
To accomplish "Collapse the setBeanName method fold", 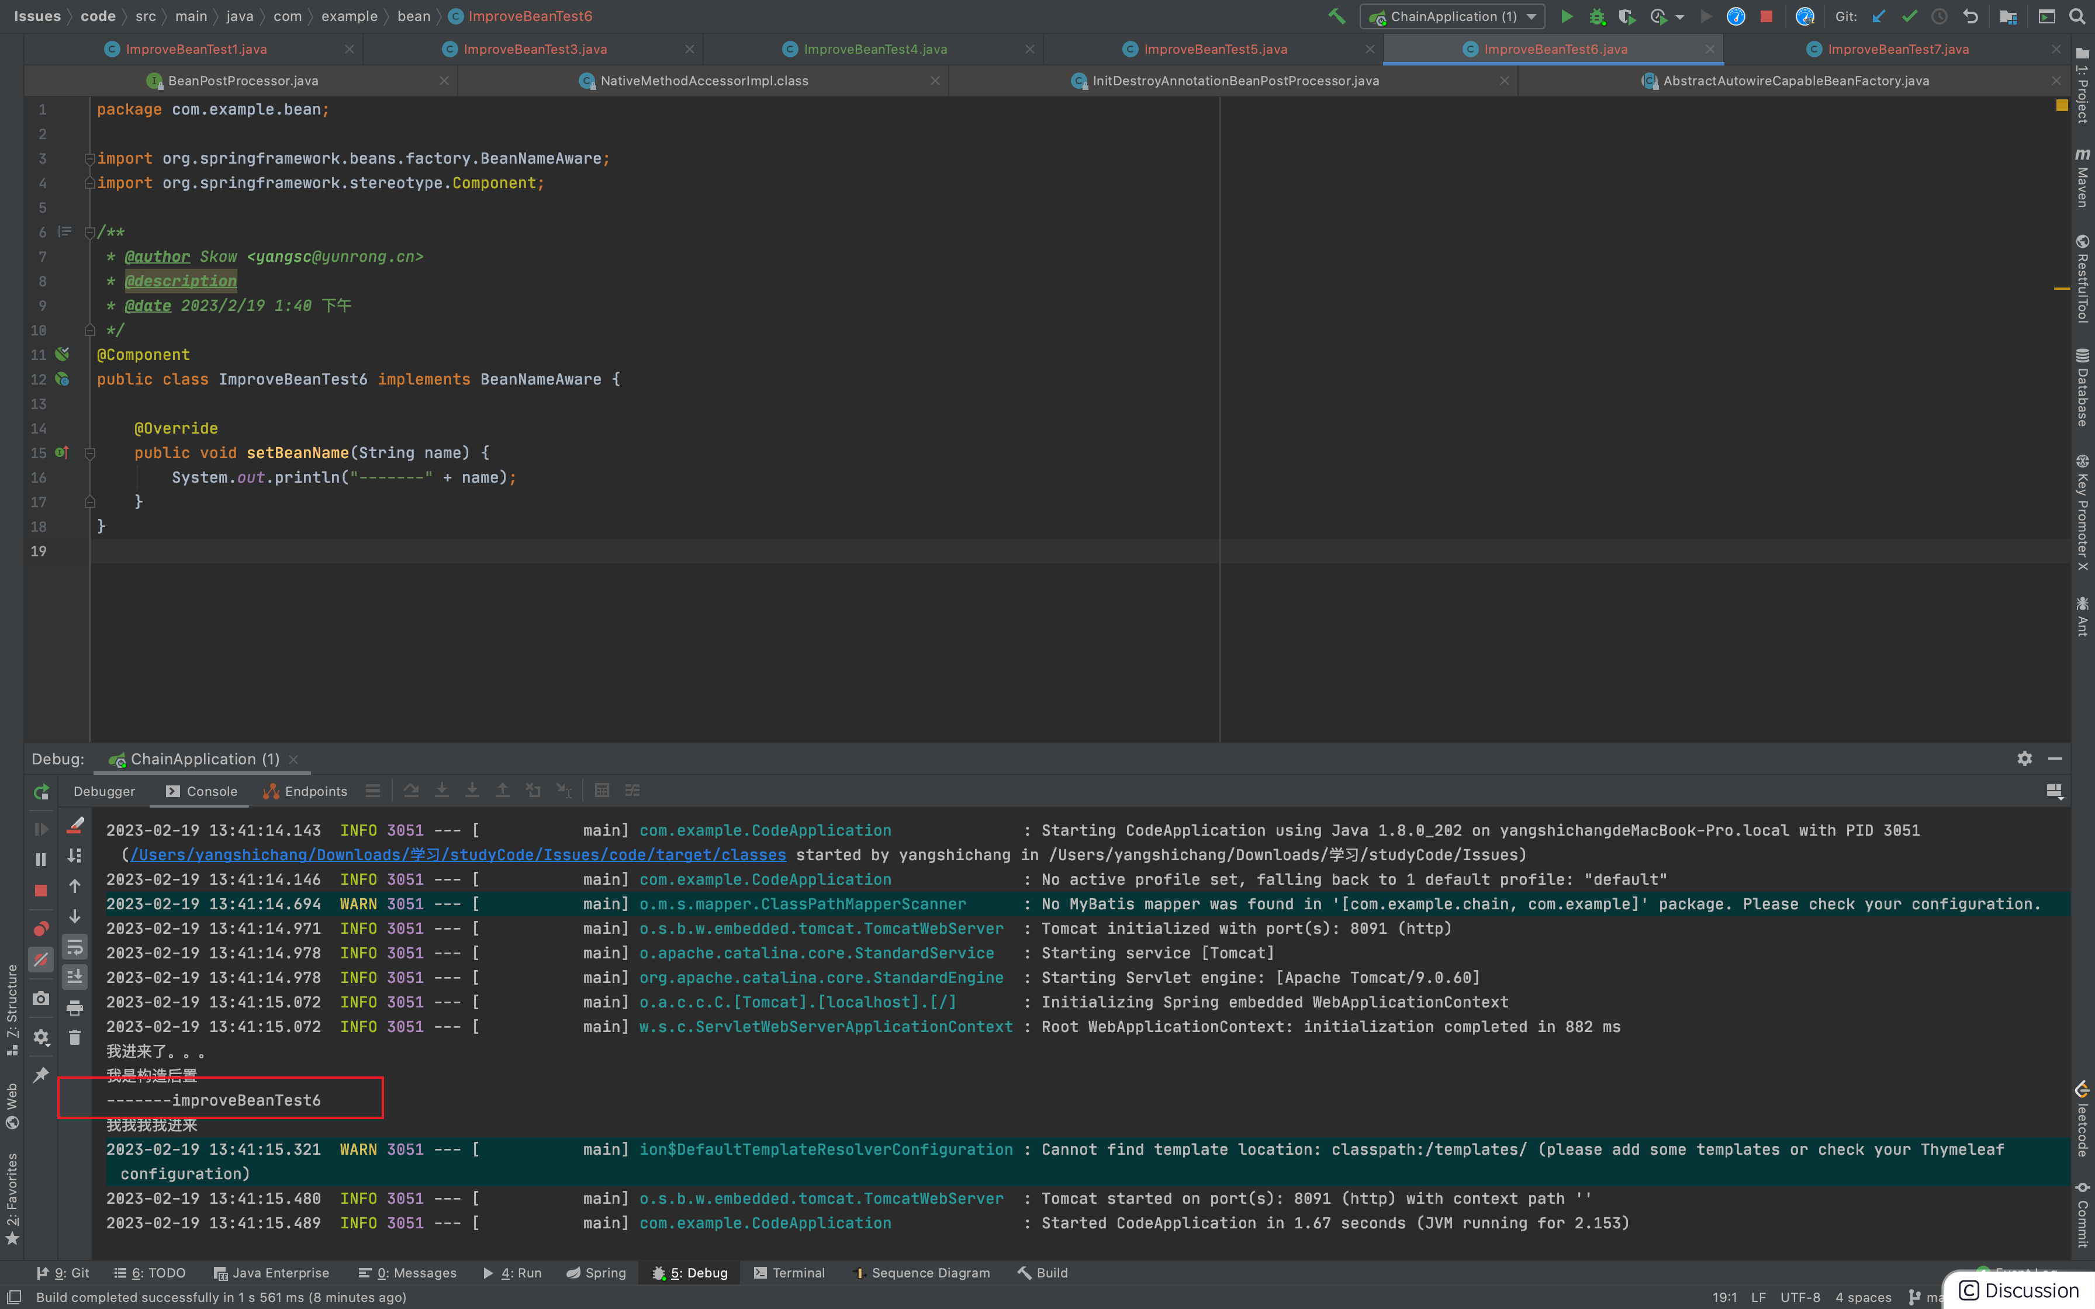I will pyautogui.click(x=89, y=453).
